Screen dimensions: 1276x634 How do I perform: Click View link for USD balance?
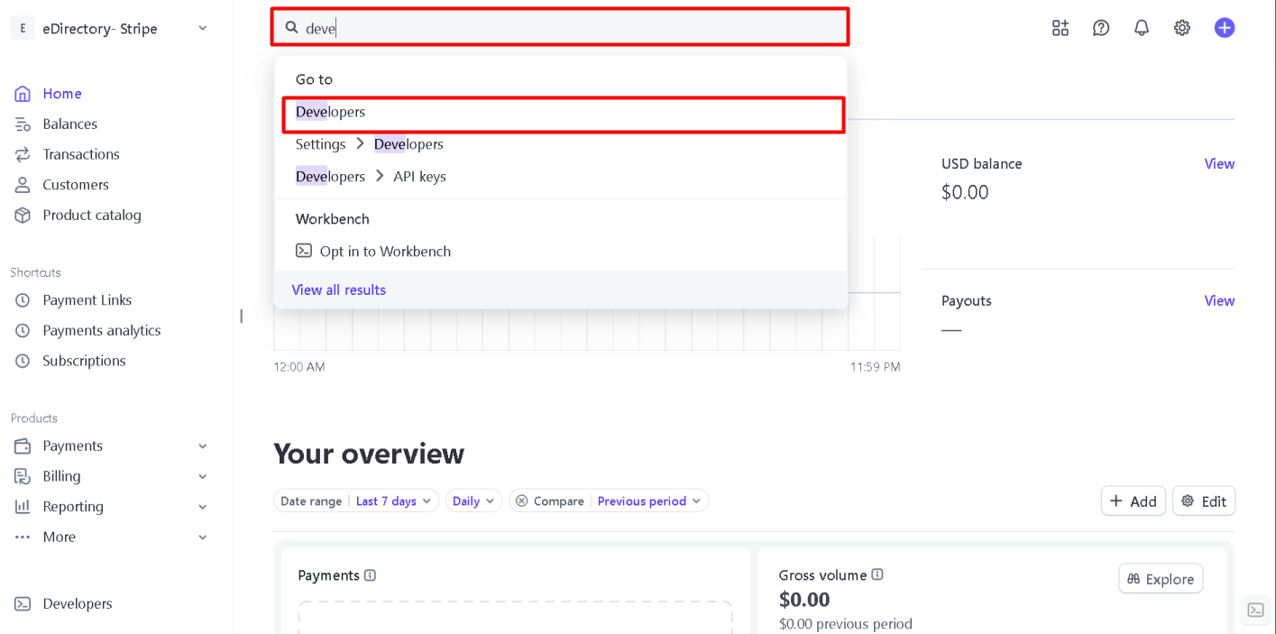(x=1219, y=163)
